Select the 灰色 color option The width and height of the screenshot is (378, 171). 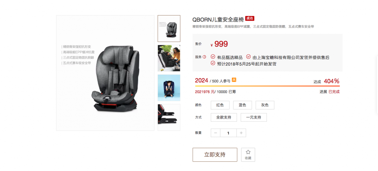(265, 105)
